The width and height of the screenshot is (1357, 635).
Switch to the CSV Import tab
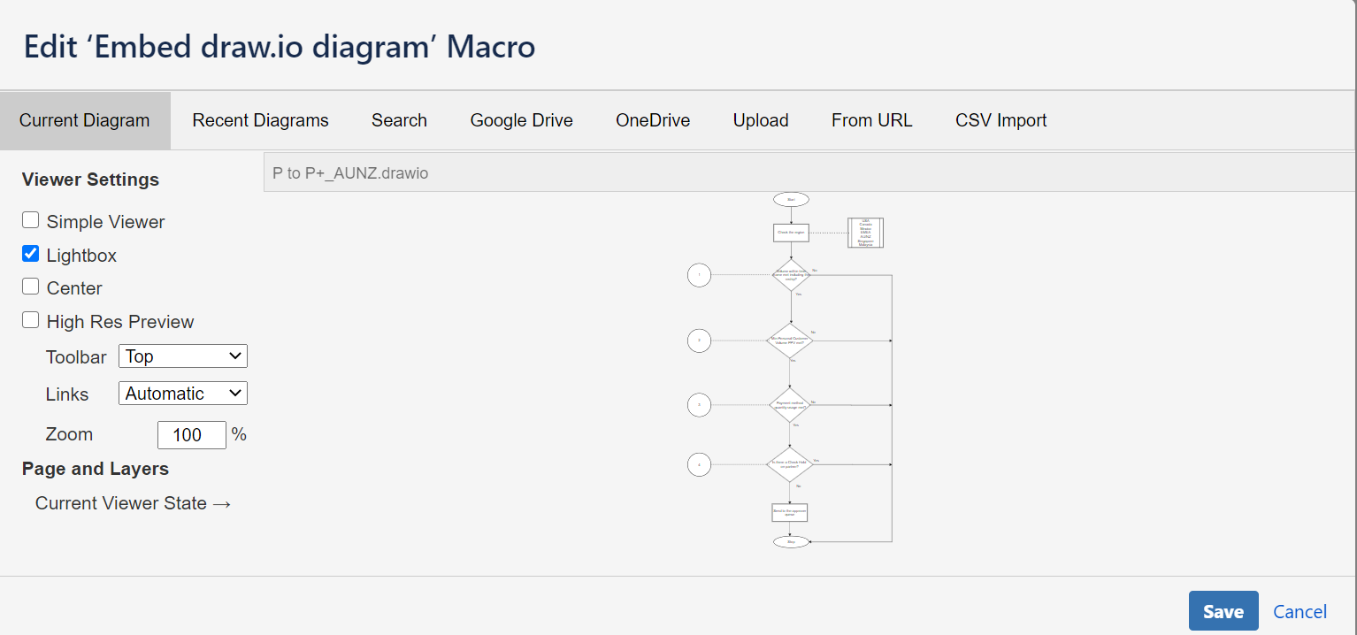click(1000, 120)
